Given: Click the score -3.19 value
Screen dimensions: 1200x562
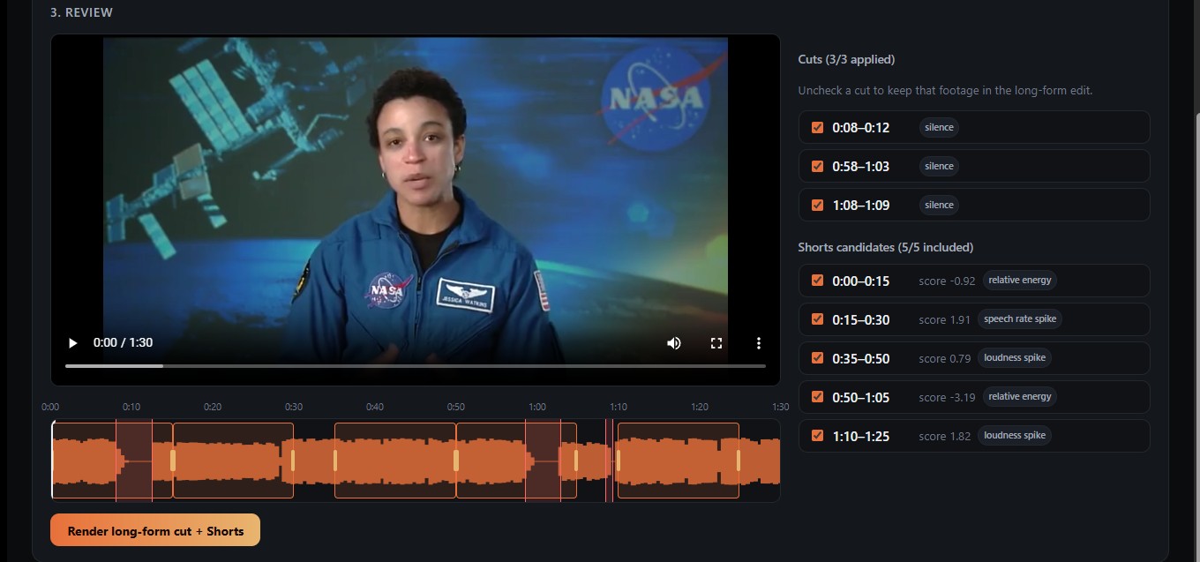Looking at the screenshot, I should pos(947,398).
